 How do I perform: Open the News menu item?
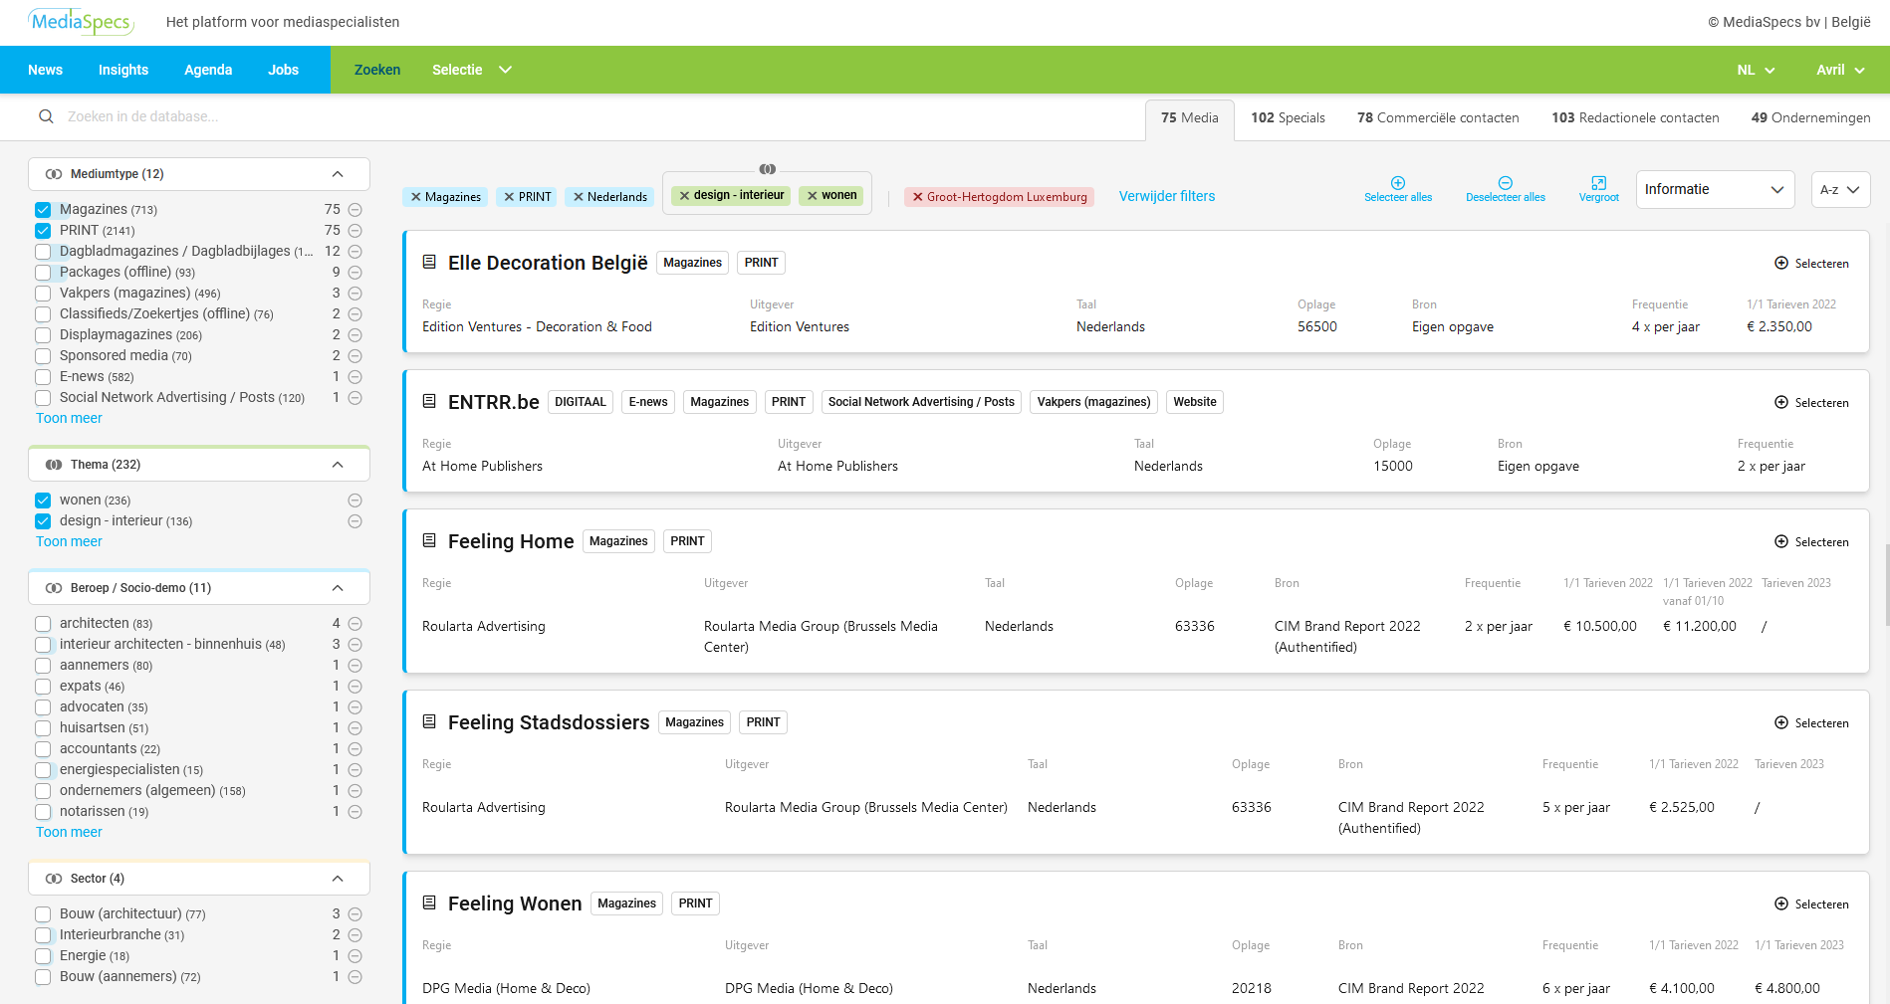(45, 70)
